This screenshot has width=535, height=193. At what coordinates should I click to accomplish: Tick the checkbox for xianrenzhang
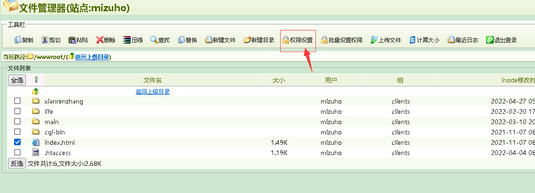pyautogui.click(x=17, y=101)
